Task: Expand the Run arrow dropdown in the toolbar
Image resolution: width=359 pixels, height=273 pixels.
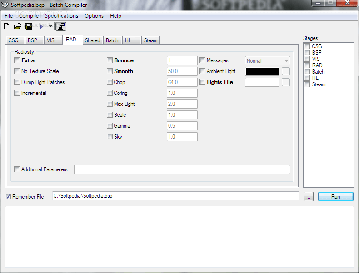Action: click(x=50, y=26)
